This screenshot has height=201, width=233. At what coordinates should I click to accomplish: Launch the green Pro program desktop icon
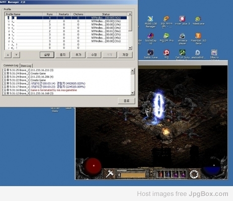pos(166,37)
